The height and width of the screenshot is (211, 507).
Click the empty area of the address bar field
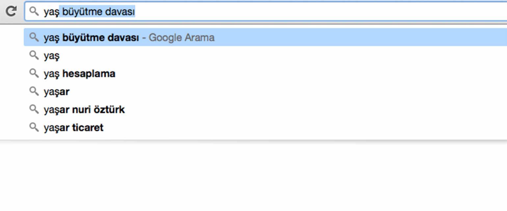[319, 12]
